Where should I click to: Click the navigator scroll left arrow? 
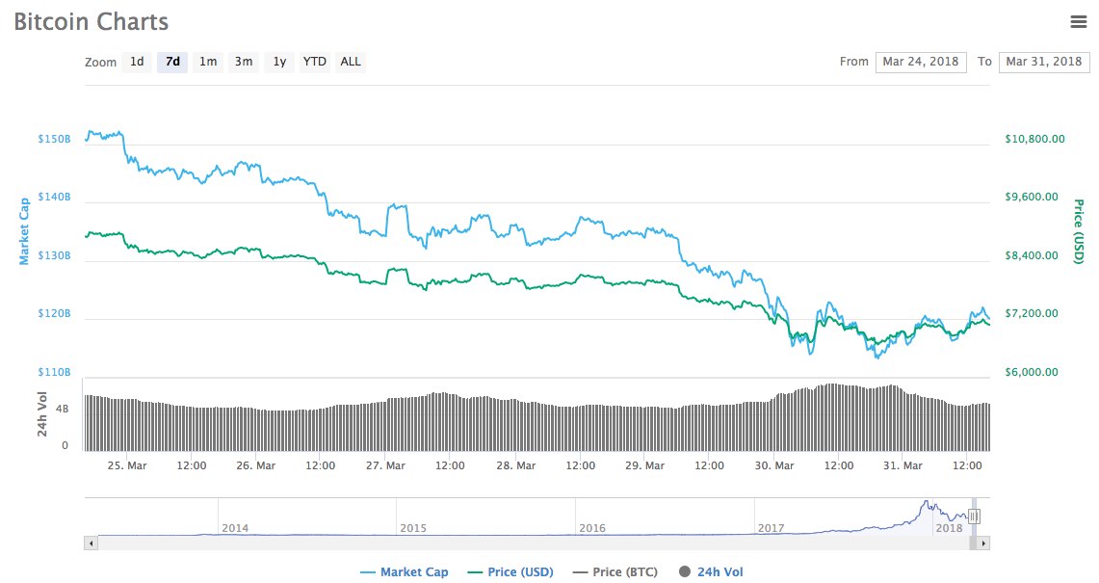coord(92,543)
